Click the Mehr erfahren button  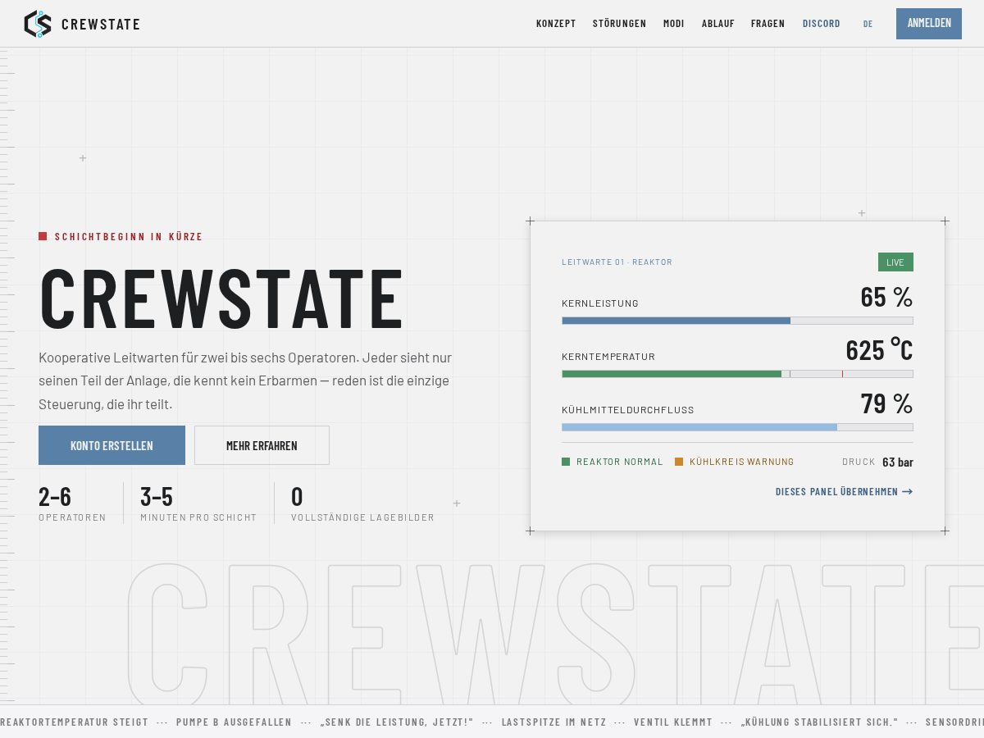pos(262,445)
